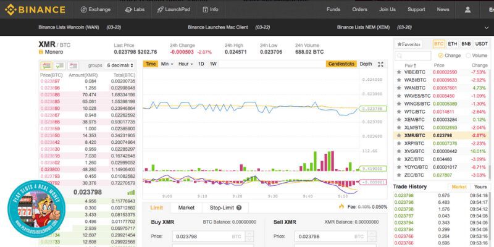The image size is (494, 247).
Task: Expand chart to fullscreen
Action: click(380, 64)
